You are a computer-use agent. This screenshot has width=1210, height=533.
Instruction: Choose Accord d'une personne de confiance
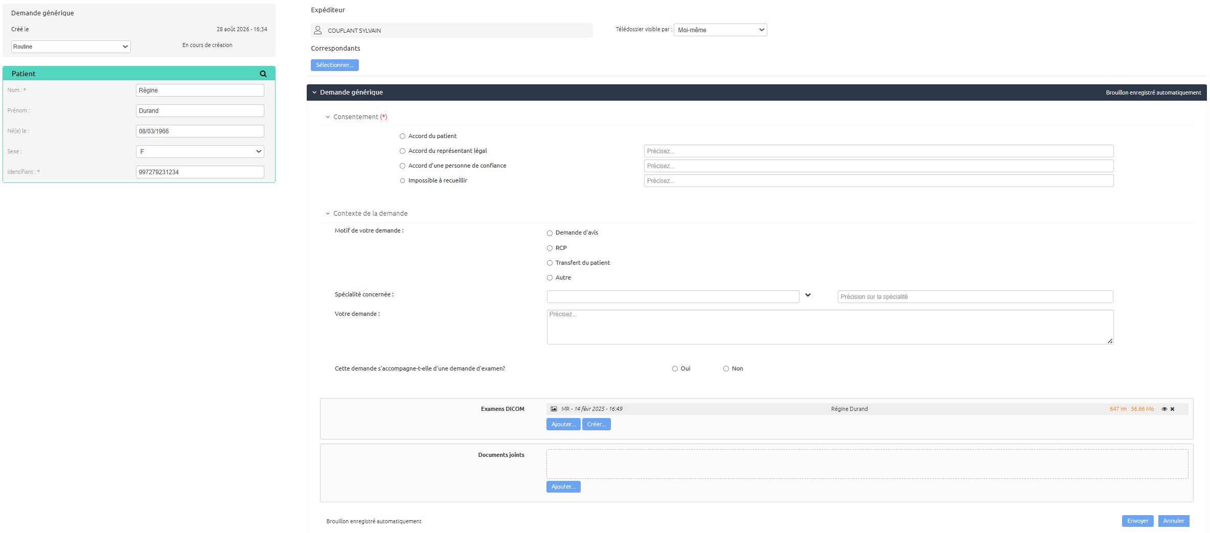click(x=402, y=166)
